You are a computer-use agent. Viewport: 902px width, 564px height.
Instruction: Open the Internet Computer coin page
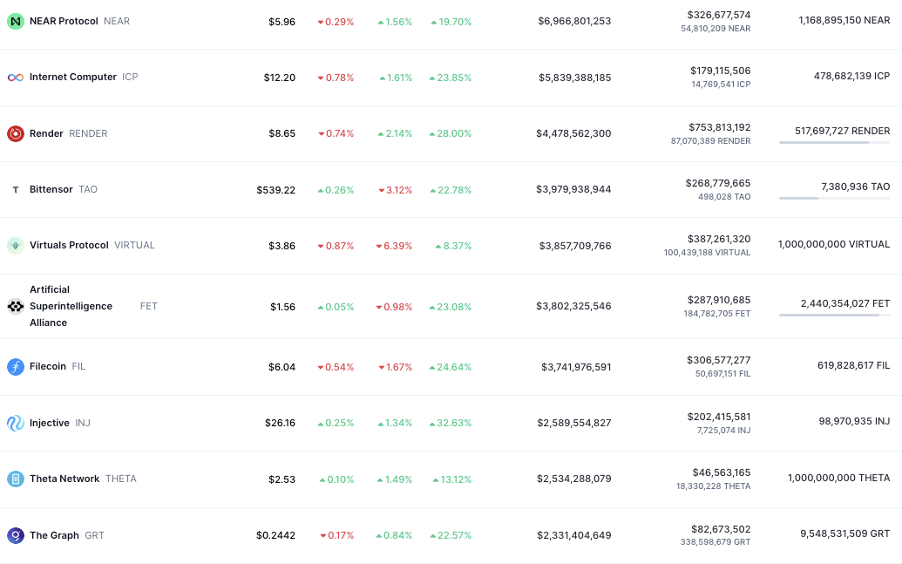[73, 77]
